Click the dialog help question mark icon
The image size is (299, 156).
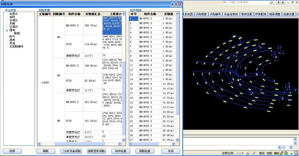[172, 4]
